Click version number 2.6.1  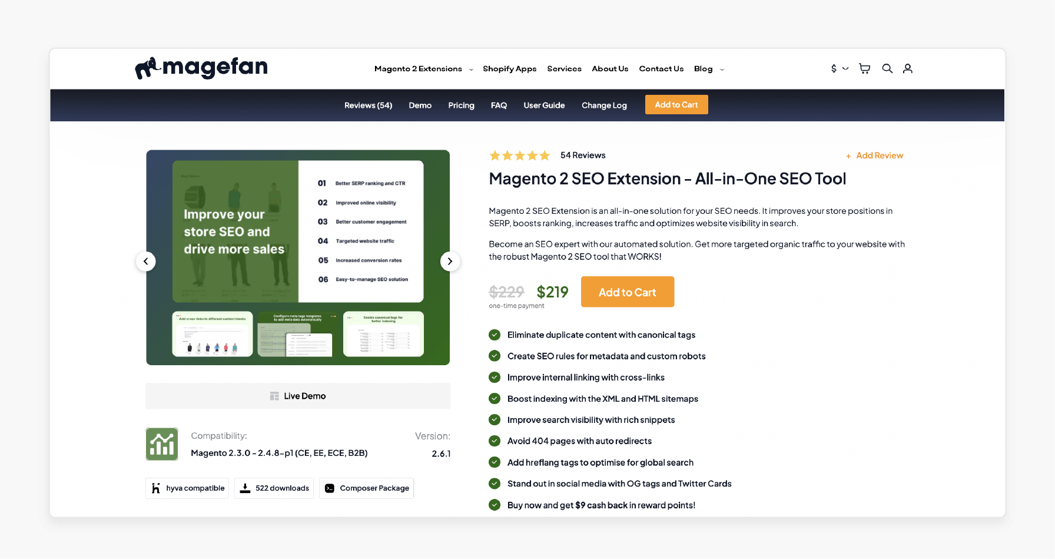click(x=441, y=454)
